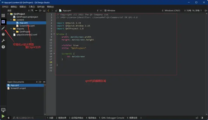
Task: Open the 视图(V) menu
Action: 23,7
